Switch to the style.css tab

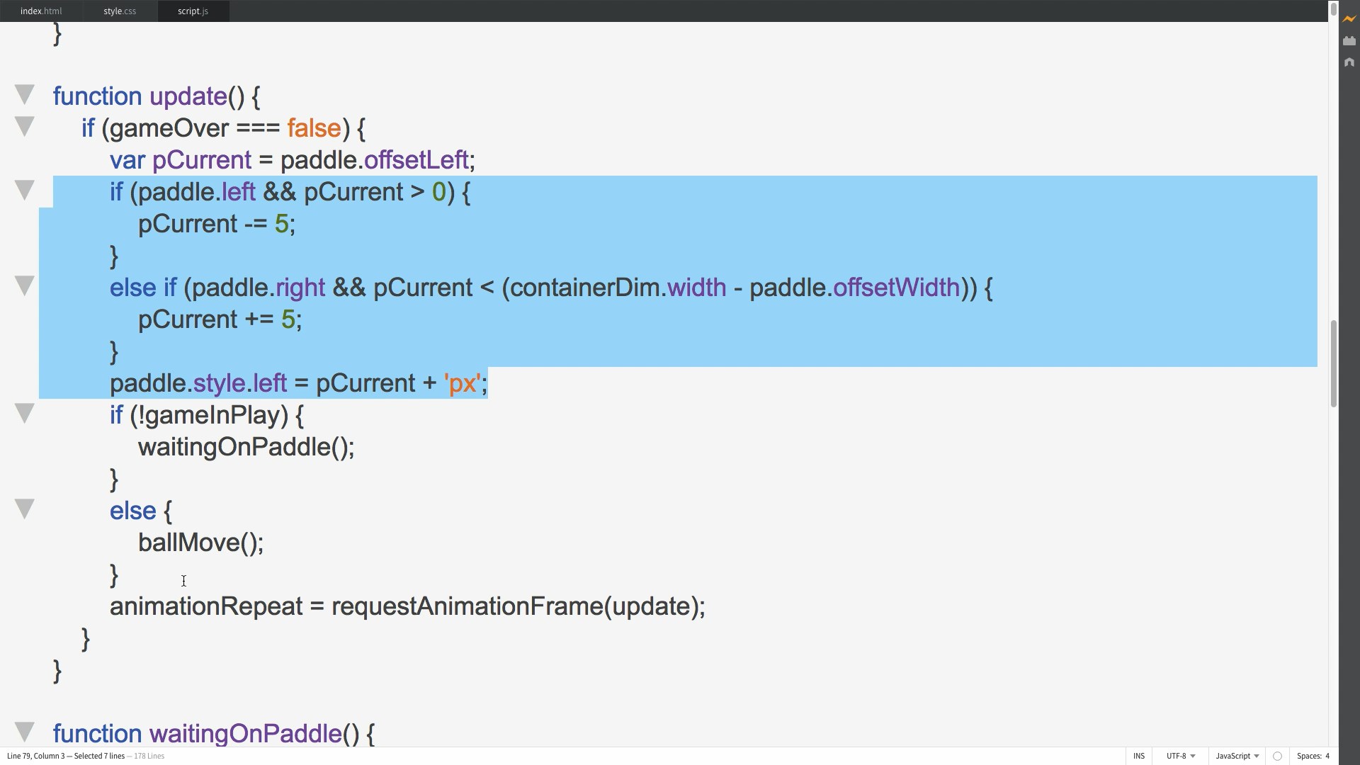tap(120, 11)
